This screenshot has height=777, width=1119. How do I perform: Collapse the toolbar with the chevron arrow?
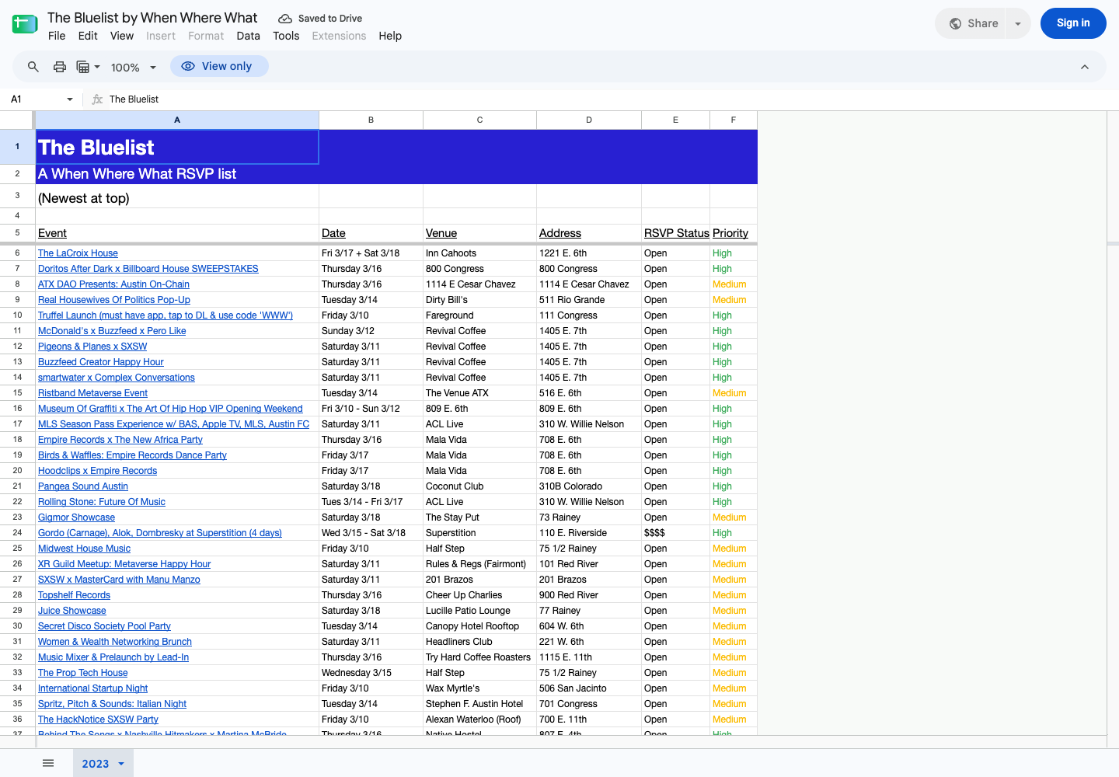point(1085,67)
